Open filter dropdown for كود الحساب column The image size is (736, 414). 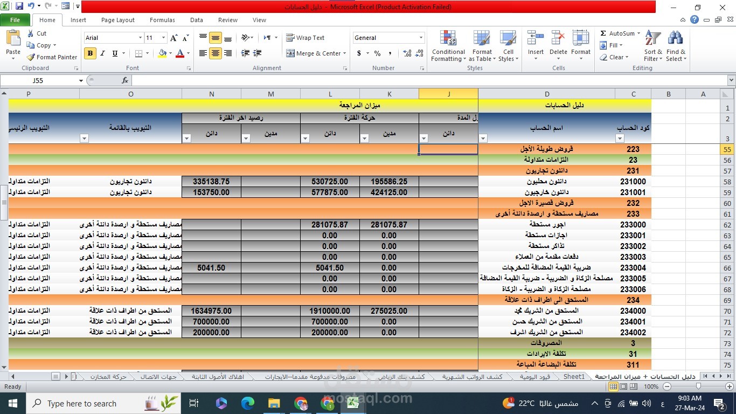[620, 139]
